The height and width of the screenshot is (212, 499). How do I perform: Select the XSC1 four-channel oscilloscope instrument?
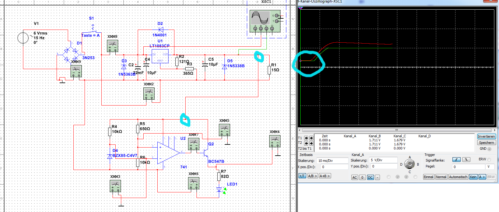pyautogui.click(x=265, y=21)
